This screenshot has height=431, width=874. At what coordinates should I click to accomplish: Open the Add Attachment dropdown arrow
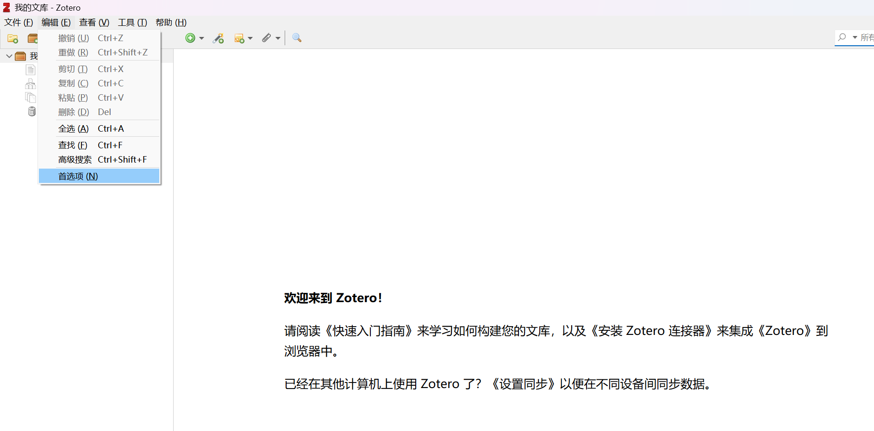point(278,38)
